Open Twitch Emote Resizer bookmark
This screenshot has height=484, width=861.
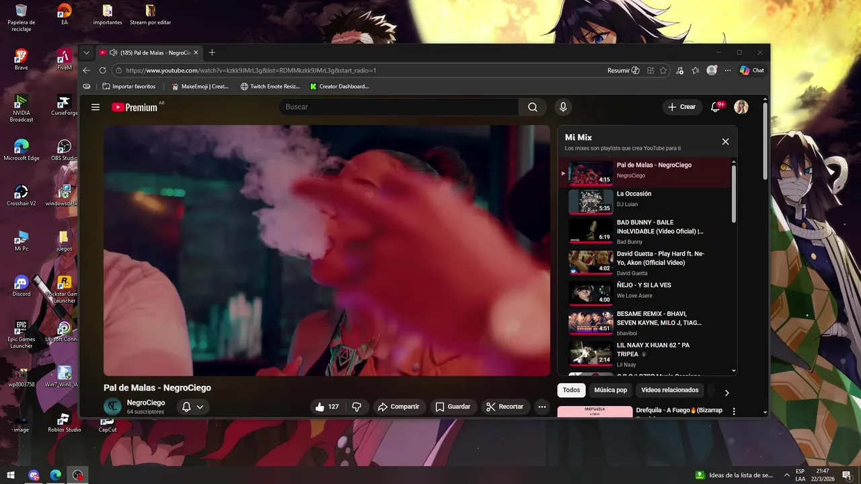click(270, 87)
